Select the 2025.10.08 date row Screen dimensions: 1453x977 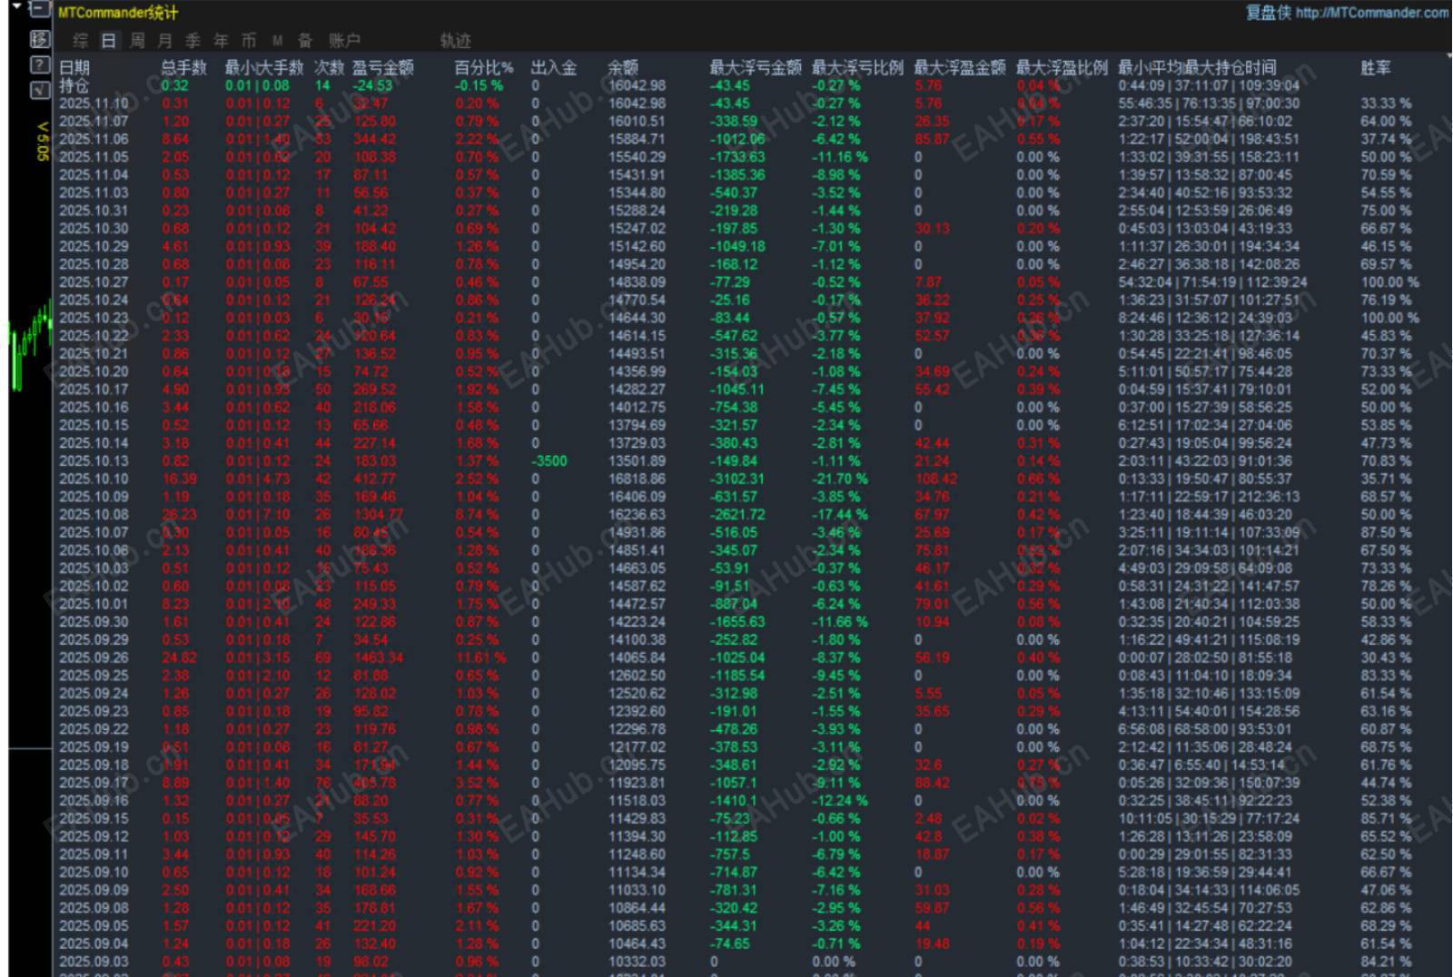click(94, 515)
